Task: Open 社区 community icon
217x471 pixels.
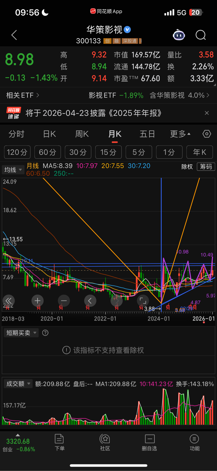Action: [105, 442]
